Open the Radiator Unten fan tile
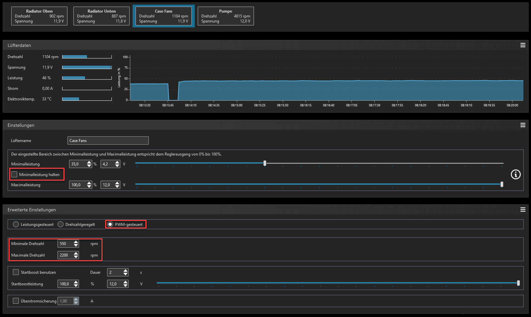This screenshot has height=317, width=531. tap(102, 16)
